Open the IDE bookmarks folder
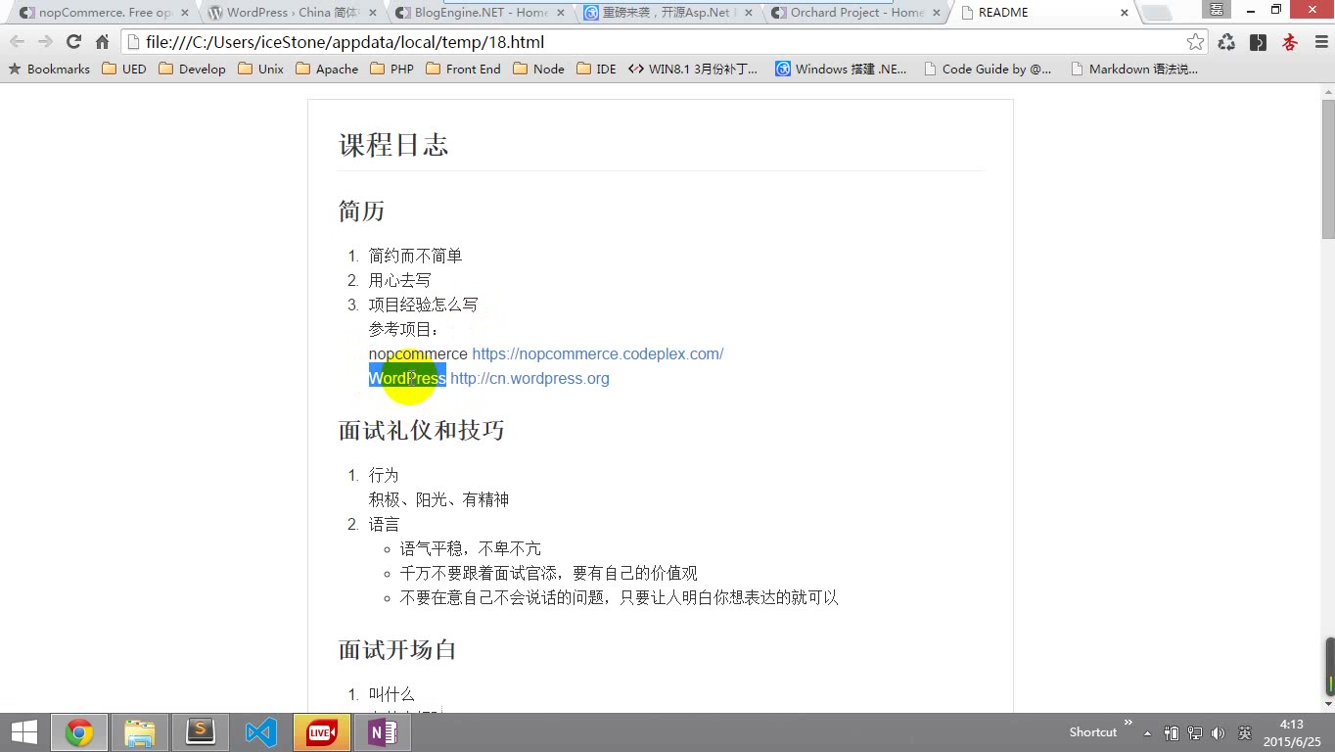 [x=596, y=69]
